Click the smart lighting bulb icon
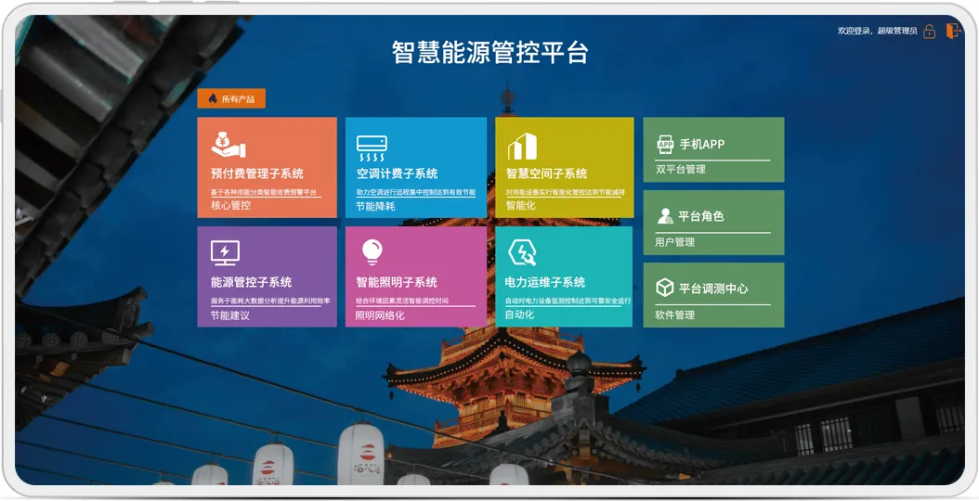979x501 pixels. 372,251
